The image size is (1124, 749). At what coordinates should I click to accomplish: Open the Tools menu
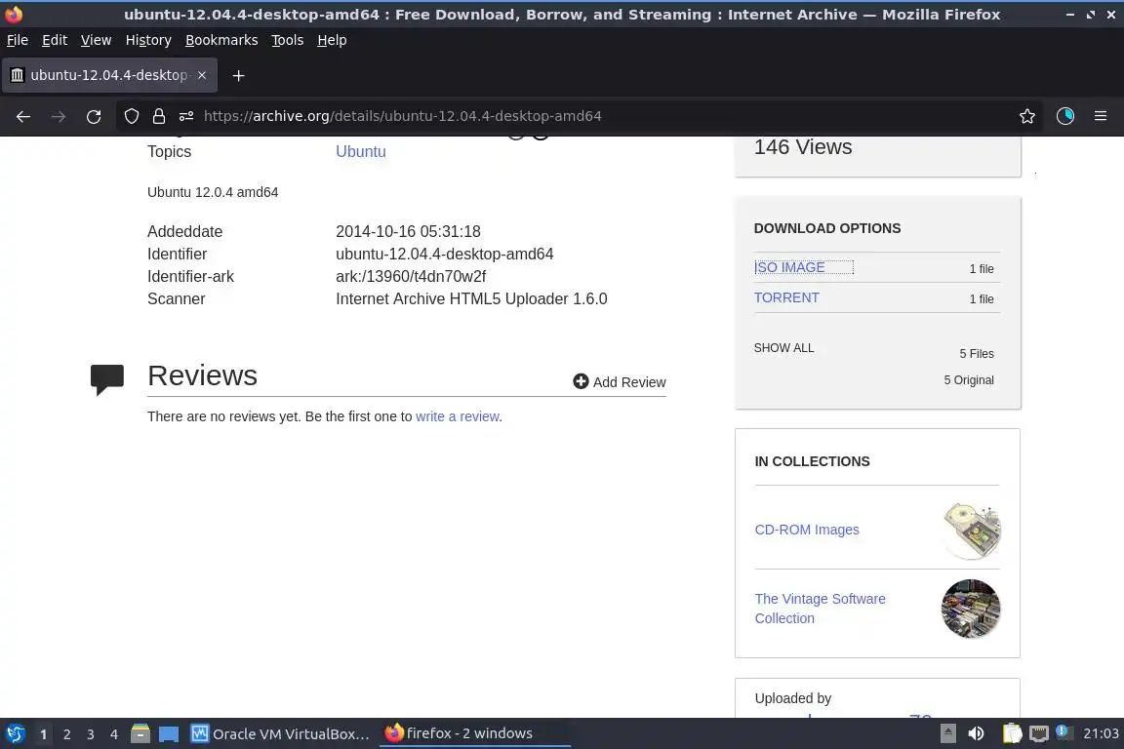[288, 40]
